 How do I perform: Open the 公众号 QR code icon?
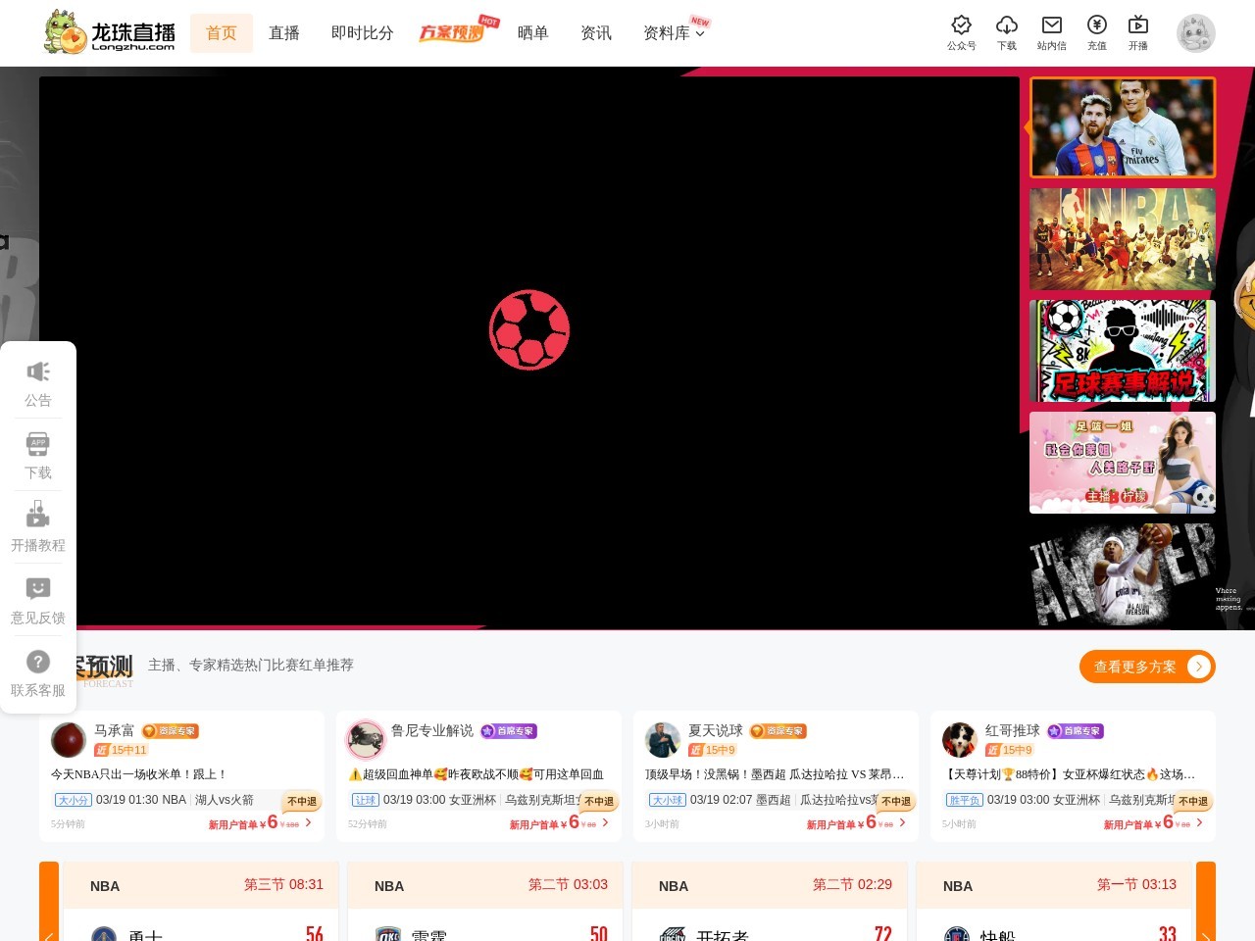point(961,26)
